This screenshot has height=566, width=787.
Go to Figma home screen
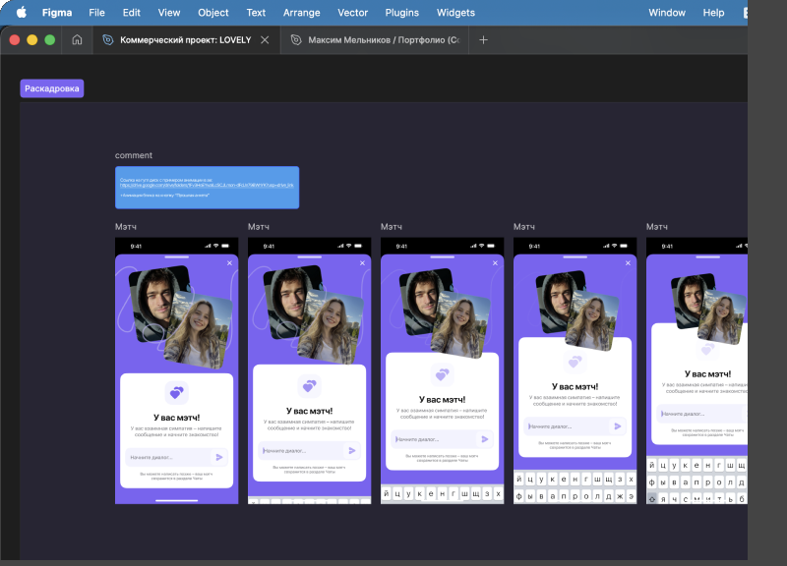tap(77, 39)
